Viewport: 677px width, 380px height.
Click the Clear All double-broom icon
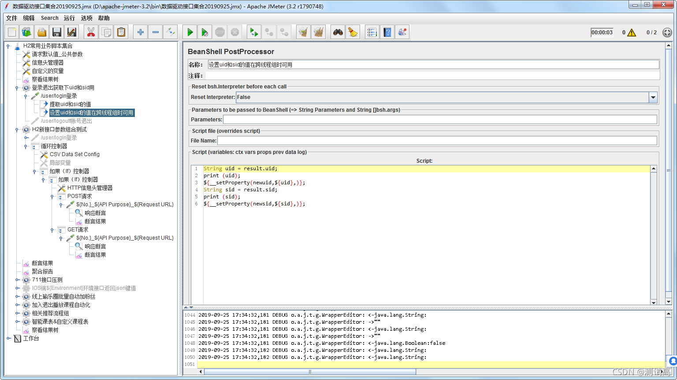318,32
